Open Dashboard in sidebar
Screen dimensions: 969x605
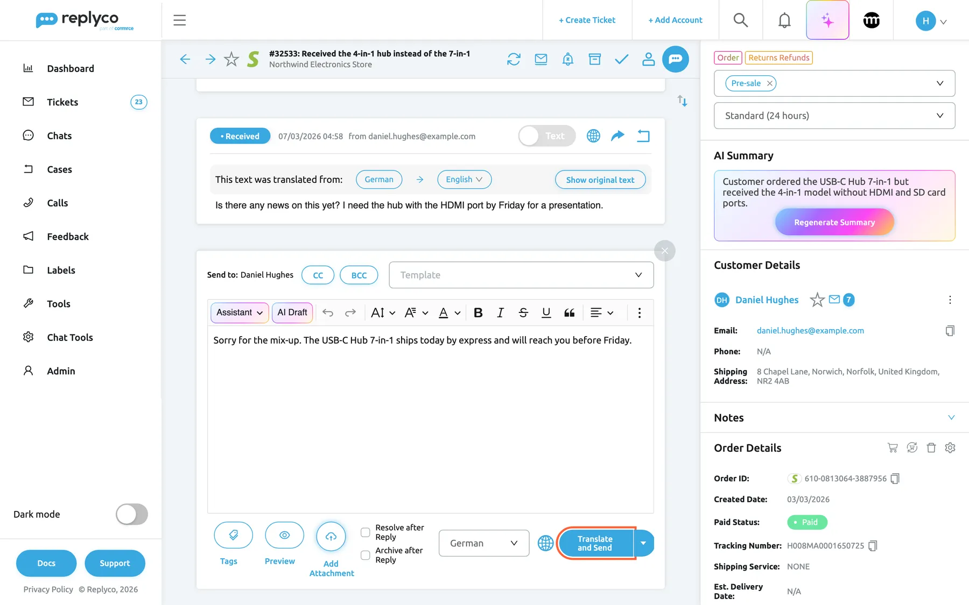[71, 68]
